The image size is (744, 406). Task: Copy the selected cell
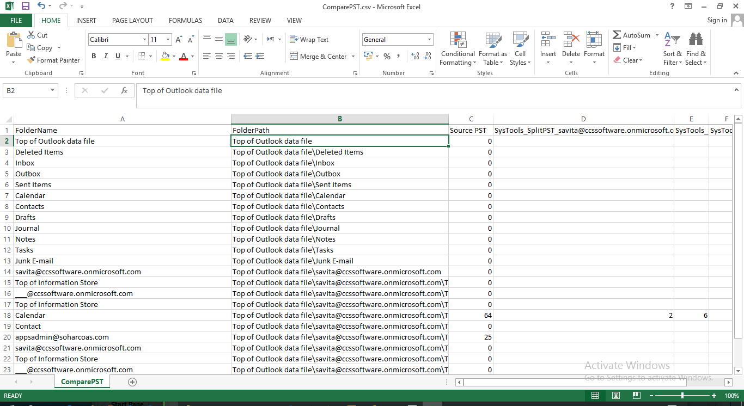tap(40, 47)
